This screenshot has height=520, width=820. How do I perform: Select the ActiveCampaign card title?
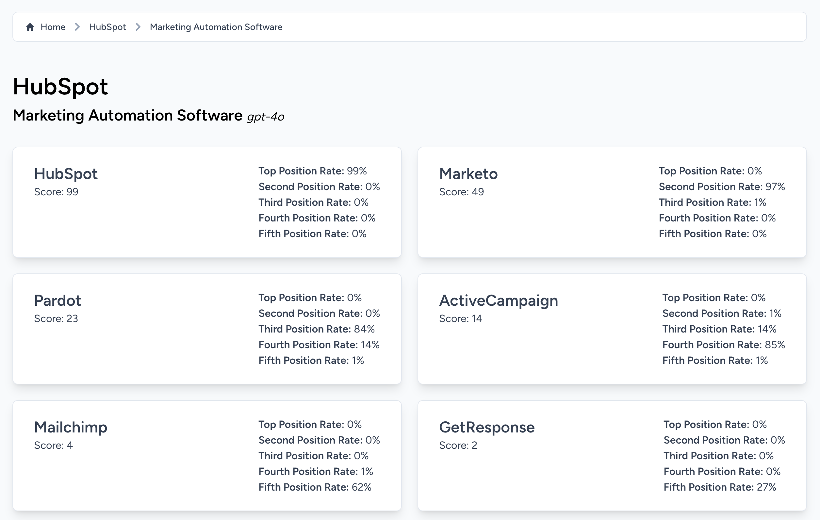pos(498,301)
